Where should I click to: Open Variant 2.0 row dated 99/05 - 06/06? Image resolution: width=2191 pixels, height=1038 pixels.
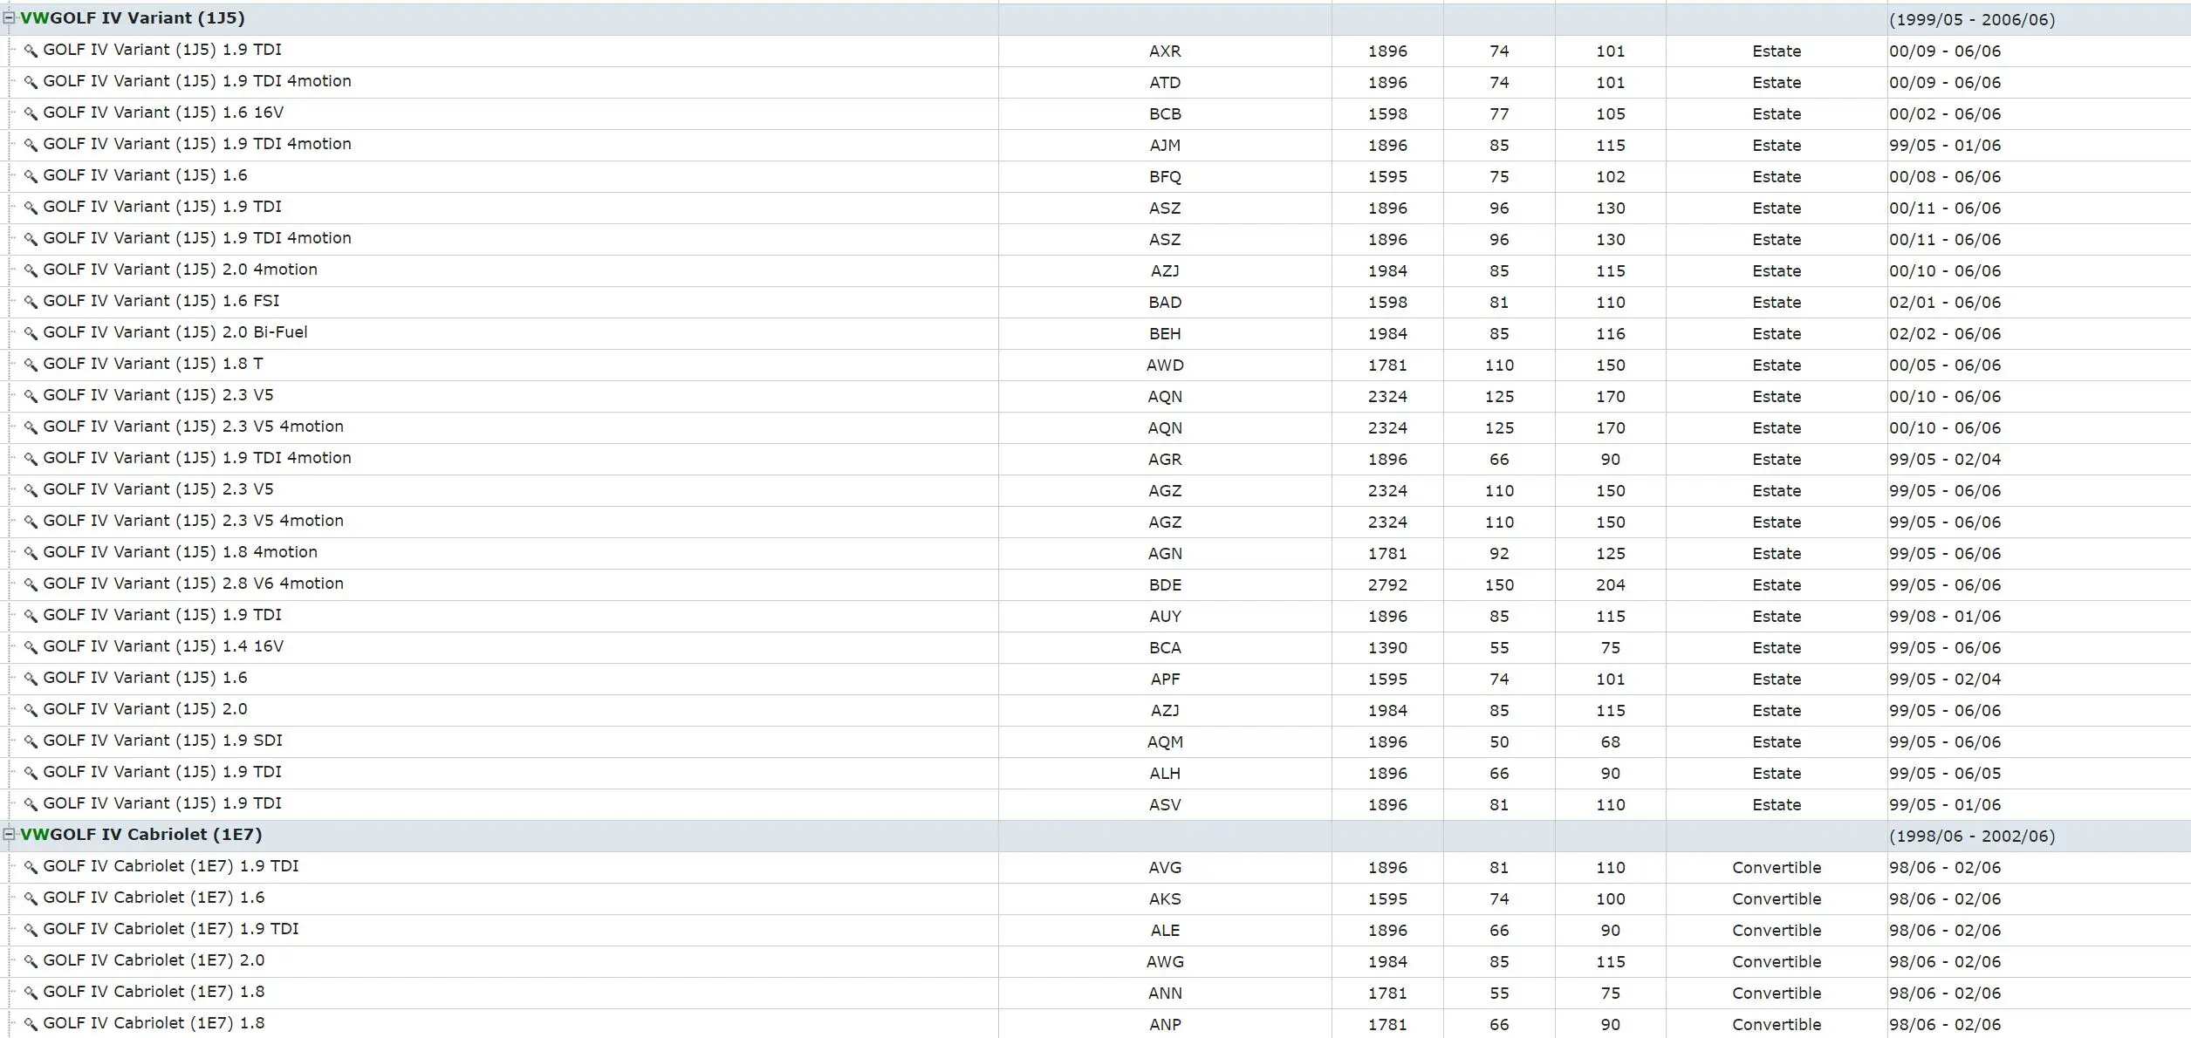tap(146, 709)
